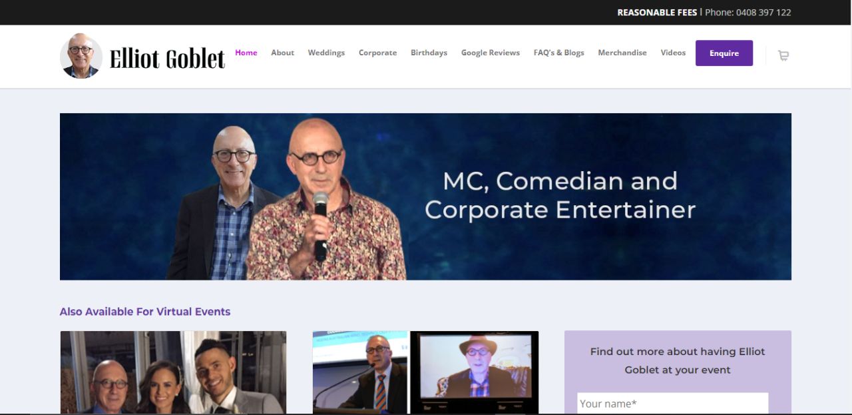The image size is (852, 415).
Task: Click into the Your name field
Action: (672, 404)
